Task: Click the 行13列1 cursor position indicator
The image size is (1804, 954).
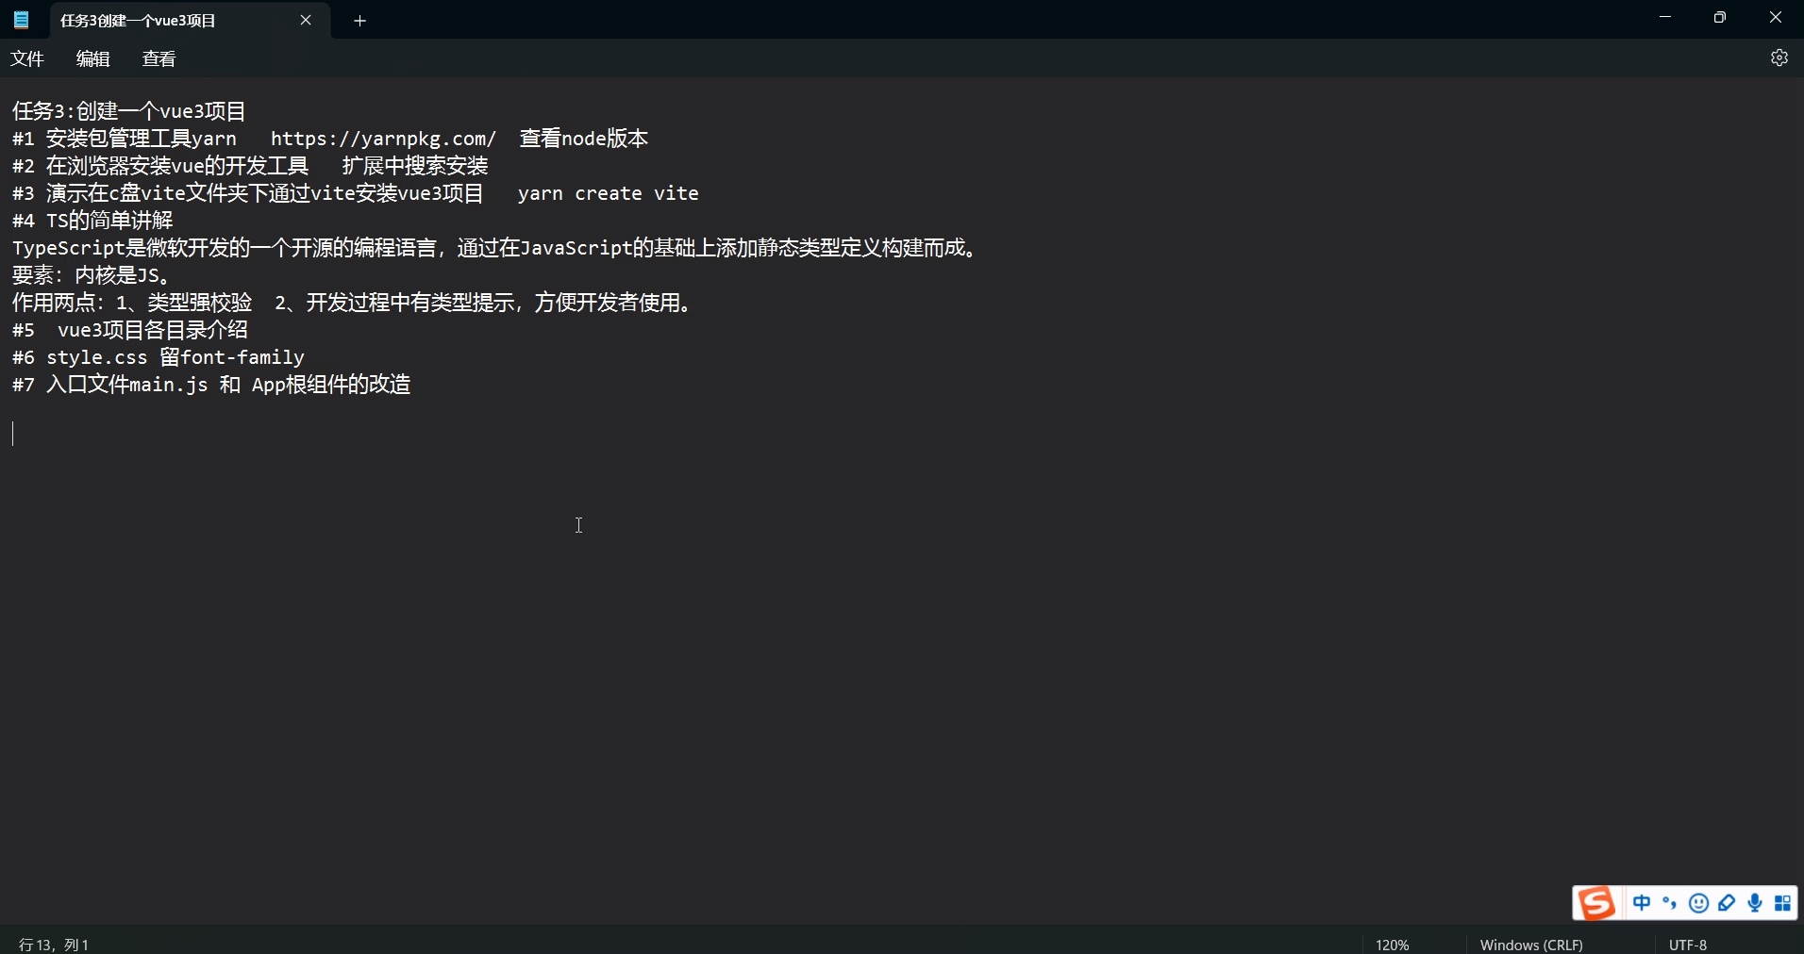Action: point(54,944)
